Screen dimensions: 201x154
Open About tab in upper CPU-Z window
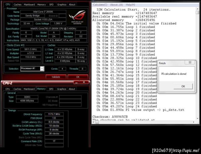(x=72, y=5)
